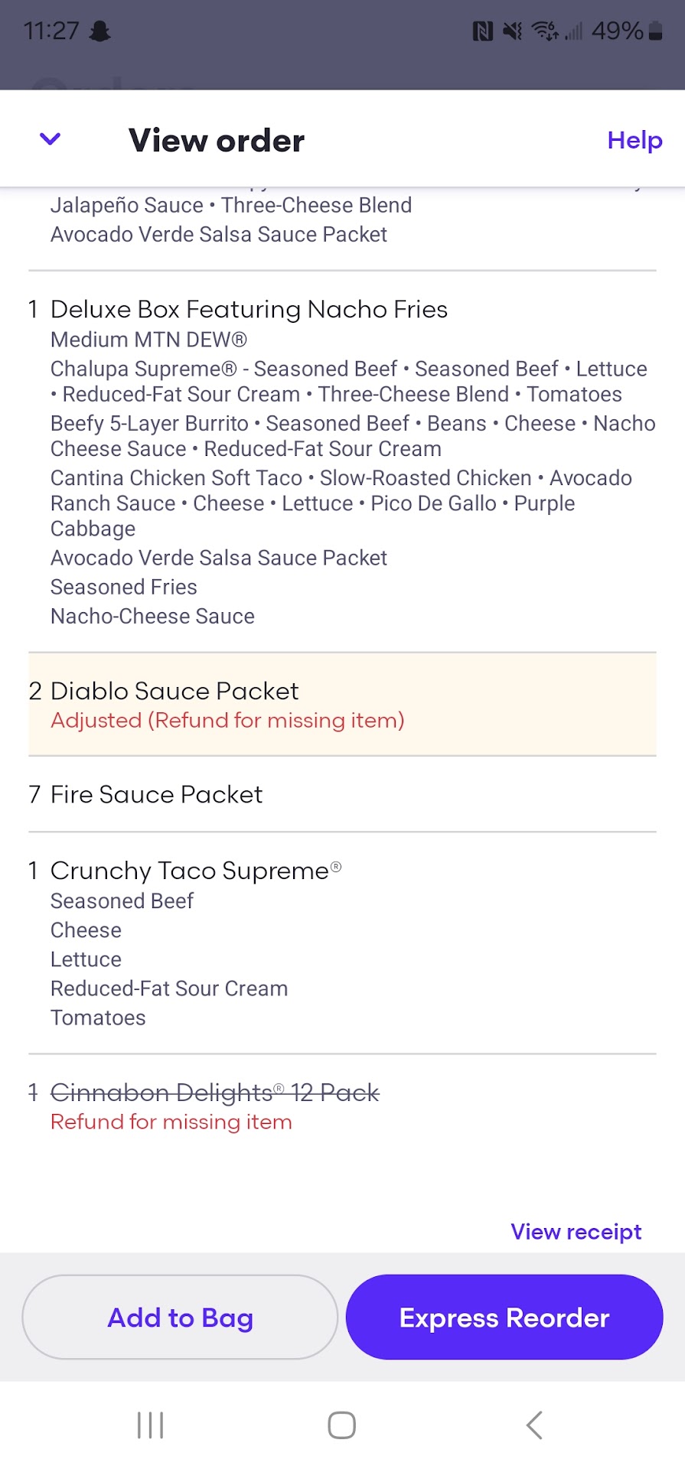
Task: Select the Deluxe Box Featuring Nacho Fries item
Action: pyautogui.click(x=249, y=309)
